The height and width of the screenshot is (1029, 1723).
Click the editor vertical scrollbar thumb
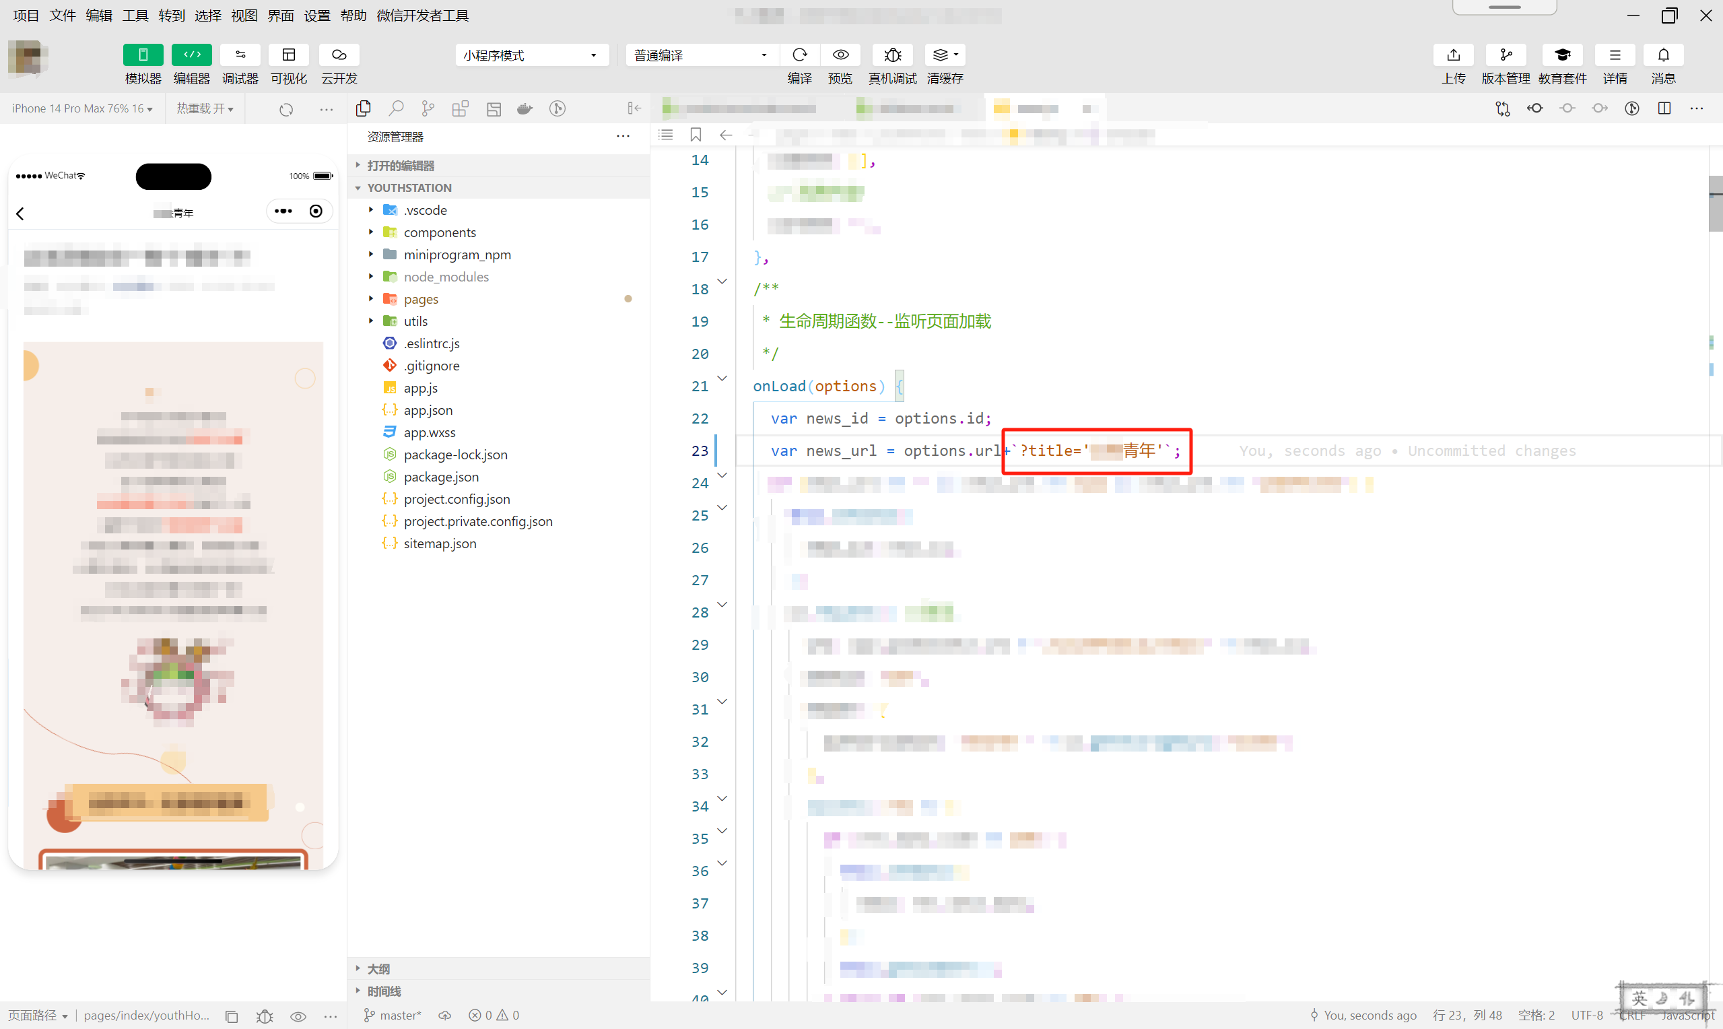click(x=1715, y=205)
